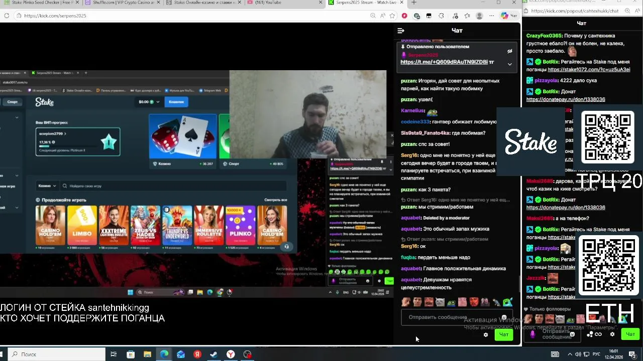
Task: Open Copilot Чат sidebar button
Action: (508, 16)
